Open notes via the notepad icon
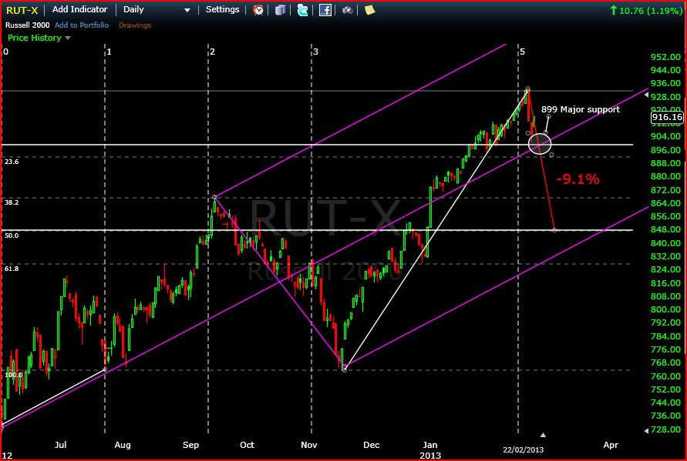Viewport: 687px width, 461px height. (369, 11)
